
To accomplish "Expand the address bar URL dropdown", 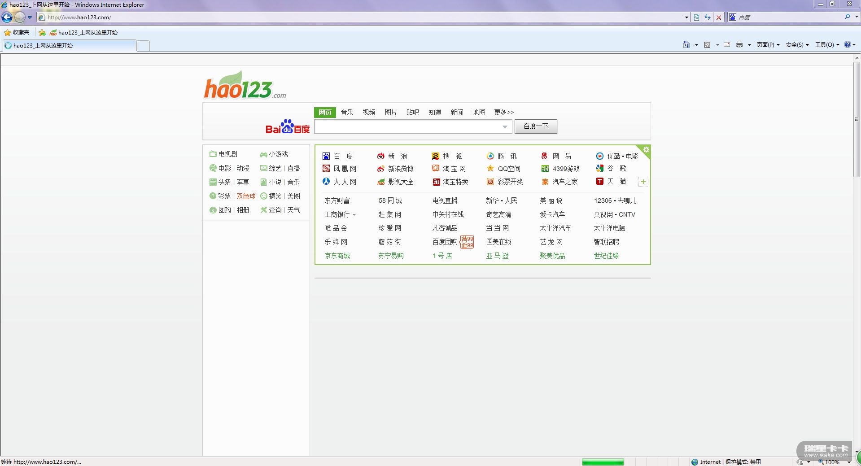I will pos(686,17).
